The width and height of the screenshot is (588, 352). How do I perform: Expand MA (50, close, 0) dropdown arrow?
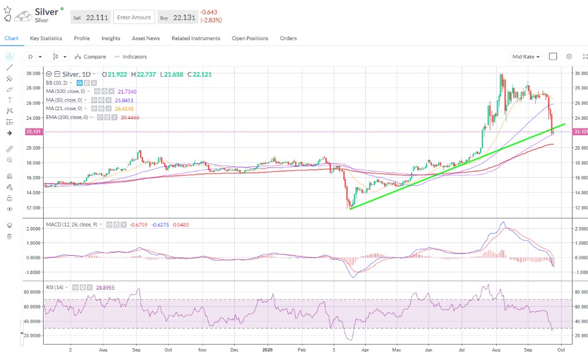coord(86,100)
